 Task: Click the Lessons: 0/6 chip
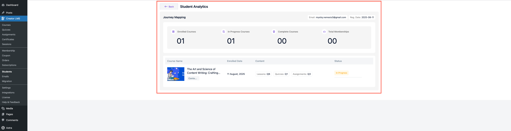pyautogui.click(x=263, y=74)
